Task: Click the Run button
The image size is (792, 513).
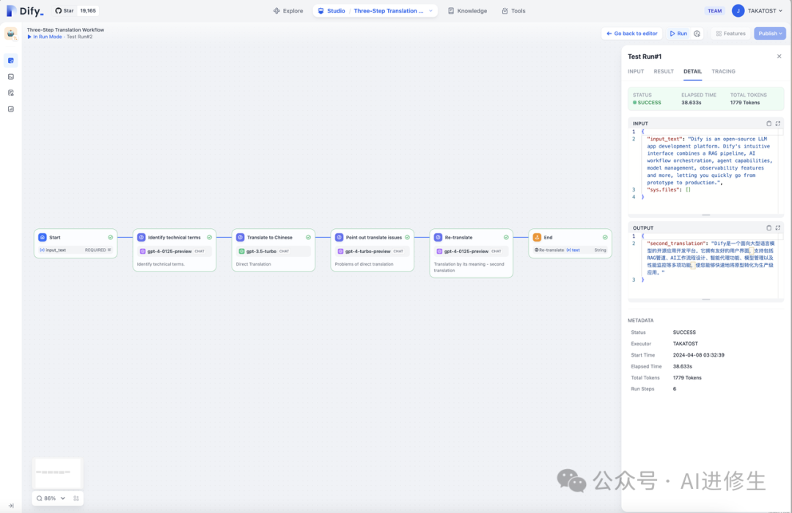Action: click(x=678, y=33)
